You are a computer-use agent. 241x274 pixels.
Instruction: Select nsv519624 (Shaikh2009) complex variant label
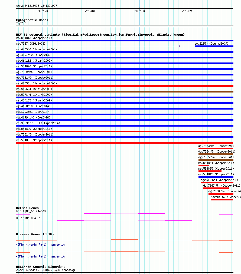tap(34, 89)
